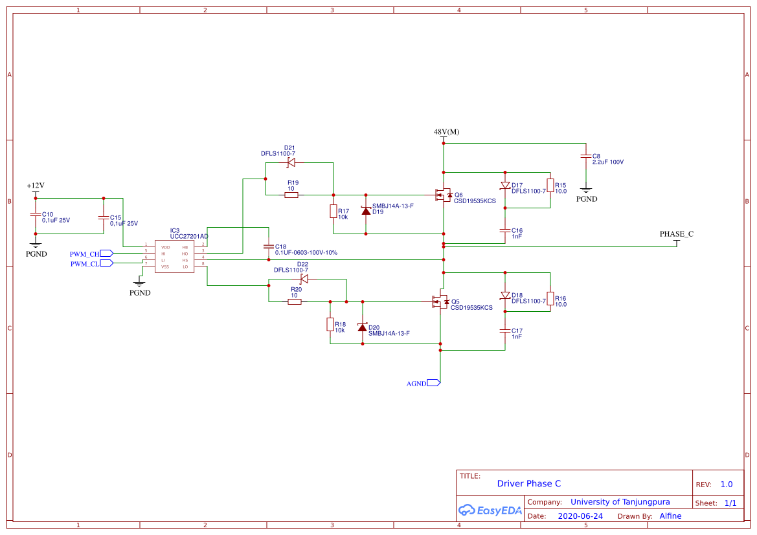Select the MOSFET Q5 symbol

441,303
